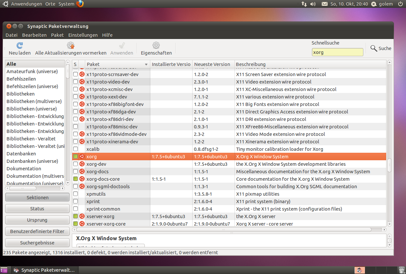Select the Alle category
Viewport: 406px width, 274px height.
35,64
